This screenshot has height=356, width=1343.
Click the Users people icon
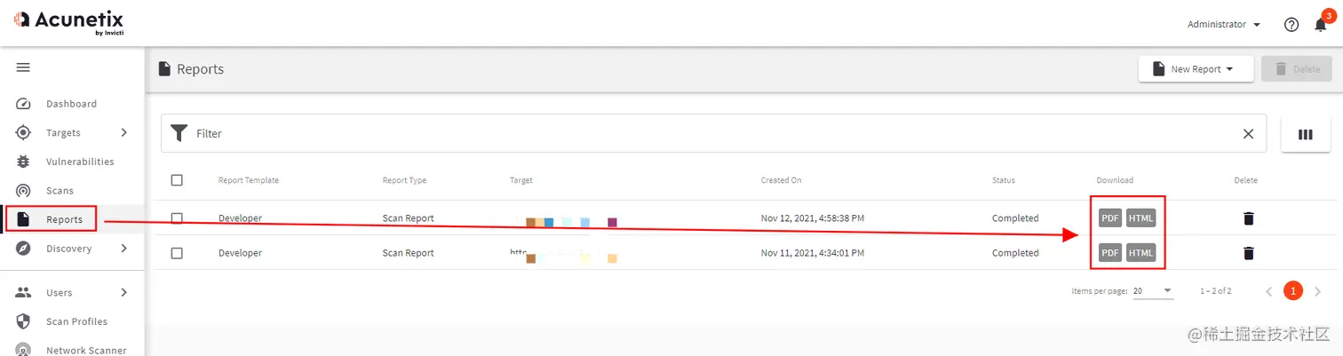(24, 293)
